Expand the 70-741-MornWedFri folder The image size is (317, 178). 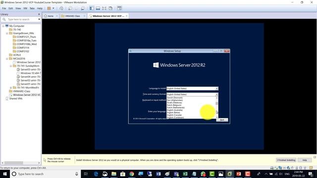tap(11, 88)
